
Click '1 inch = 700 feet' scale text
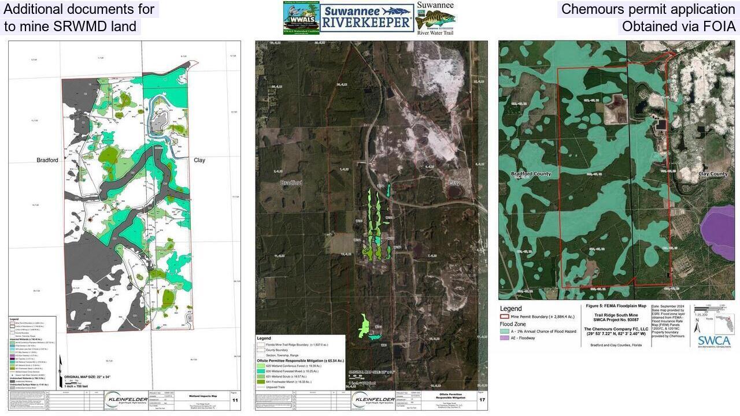point(76,387)
